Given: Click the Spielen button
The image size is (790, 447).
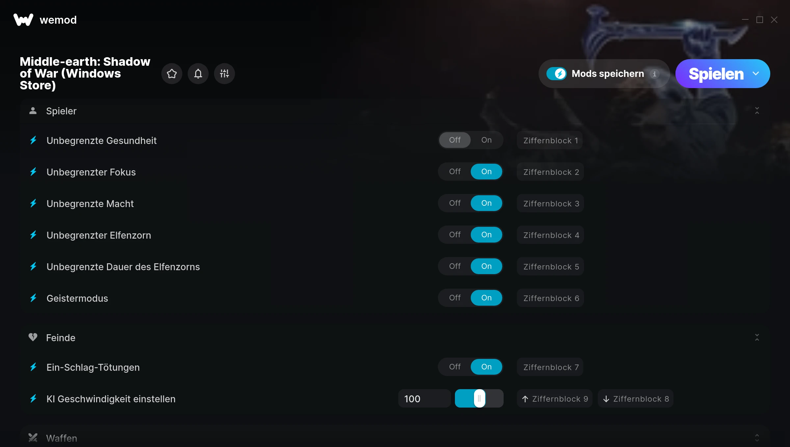Looking at the screenshot, I should click(x=716, y=74).
